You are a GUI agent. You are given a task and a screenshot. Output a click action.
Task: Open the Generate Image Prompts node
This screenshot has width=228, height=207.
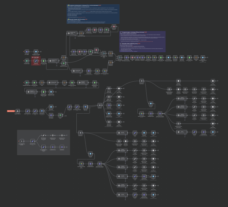[72, 33]
